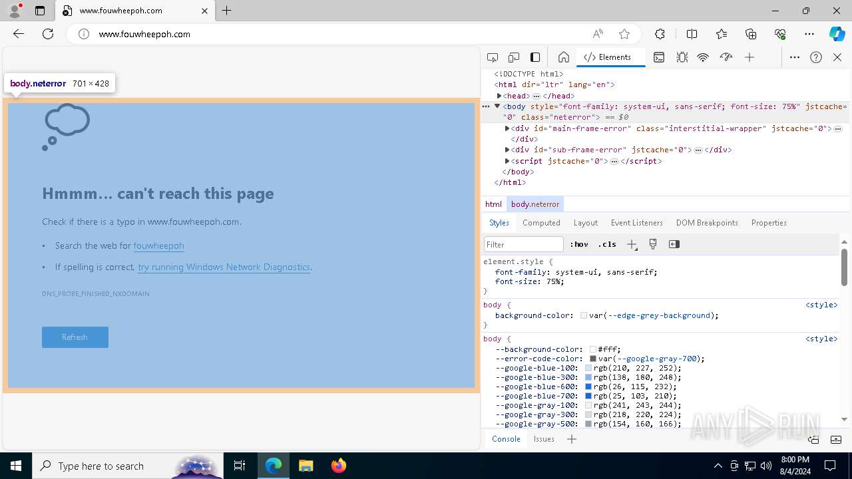Open Customize and control DevTools ellipsis
This screenshot has width=852, height=479.
click(x=795, y=57)
